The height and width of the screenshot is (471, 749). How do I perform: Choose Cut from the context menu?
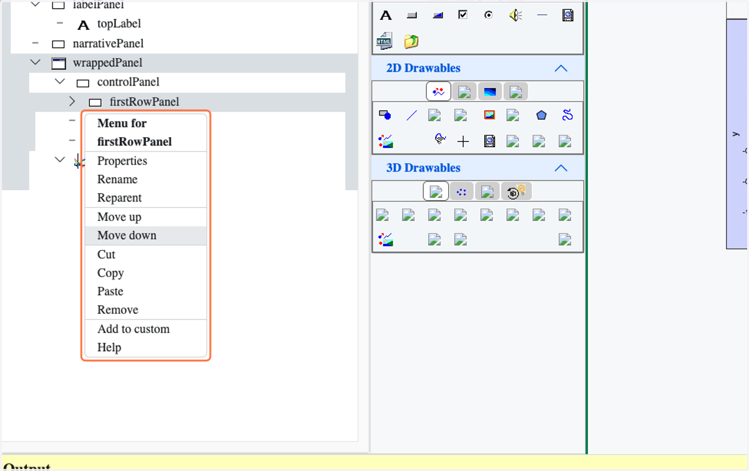(146, 255)
